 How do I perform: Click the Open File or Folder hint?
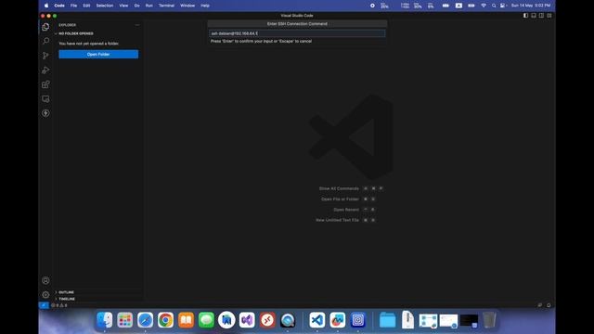340,199
